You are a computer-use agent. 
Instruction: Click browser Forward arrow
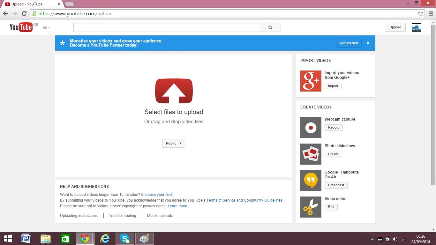point(15,14)
